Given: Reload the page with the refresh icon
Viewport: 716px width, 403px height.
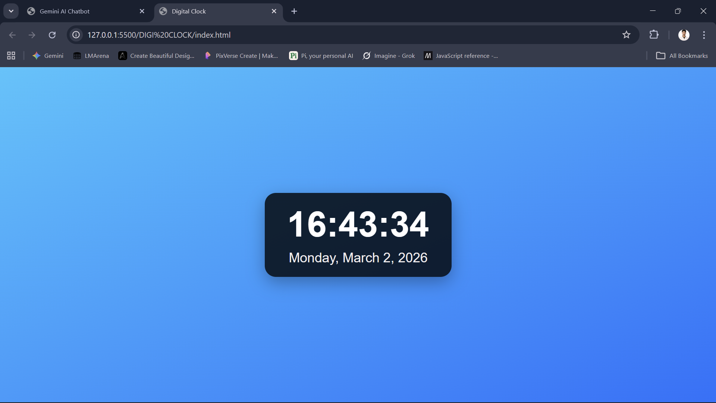Looking at the screenshot, I should pos(52,35).
